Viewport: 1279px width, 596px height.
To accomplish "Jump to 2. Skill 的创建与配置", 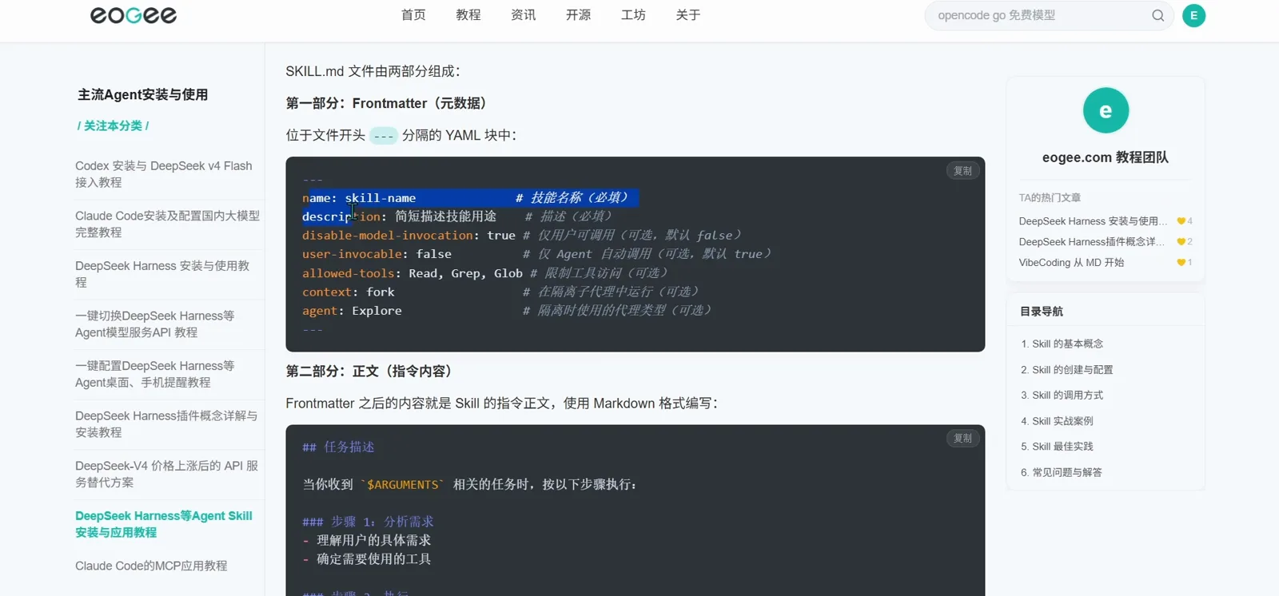I will pos(1066,370).
